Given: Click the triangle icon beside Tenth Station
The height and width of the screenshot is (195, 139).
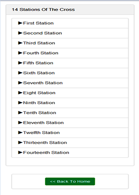Looking at the screenshot, I should pyautogui.click(x=20, y=113).
